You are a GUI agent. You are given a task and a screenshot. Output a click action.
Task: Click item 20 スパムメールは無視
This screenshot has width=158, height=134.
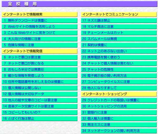119,39
